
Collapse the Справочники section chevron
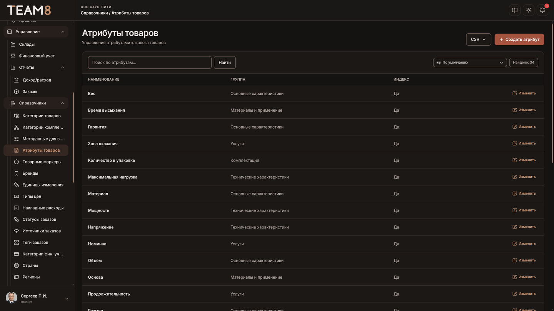click(x=63, y=103)
